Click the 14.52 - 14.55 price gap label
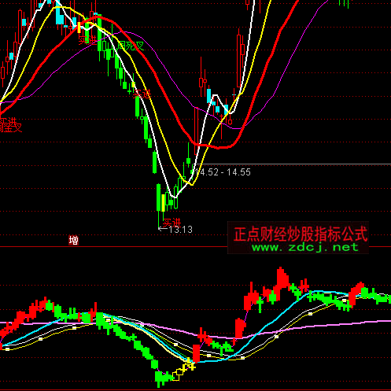The width and height of the screenshot is (391, 391). click(223, 172)
